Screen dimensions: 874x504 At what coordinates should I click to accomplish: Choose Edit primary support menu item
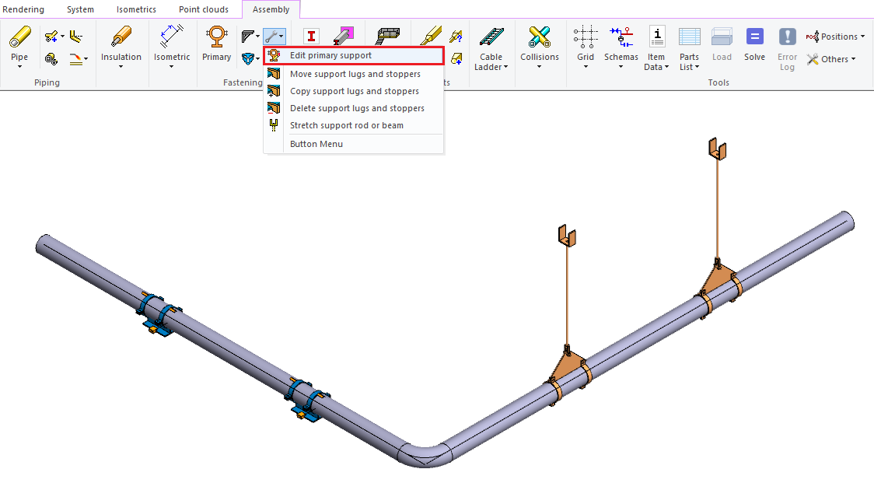[330, 56]
